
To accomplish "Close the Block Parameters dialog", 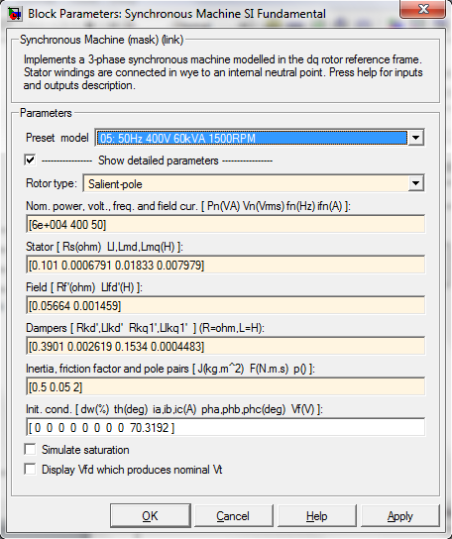I will point(423,9).
